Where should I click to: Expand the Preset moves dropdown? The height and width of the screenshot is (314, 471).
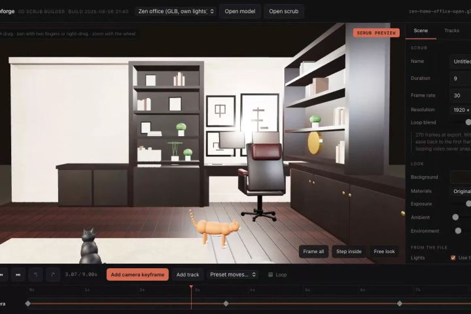click(x=233, y=275)
